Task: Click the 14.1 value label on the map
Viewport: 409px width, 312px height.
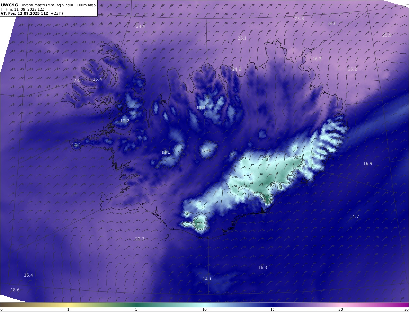Action: [x=207, y=279]
